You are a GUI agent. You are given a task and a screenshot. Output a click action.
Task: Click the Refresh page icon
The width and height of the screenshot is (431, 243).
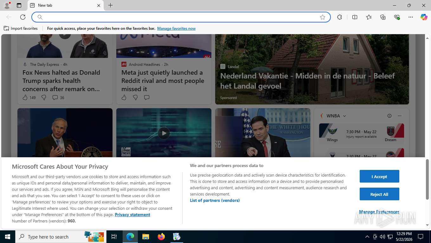(23, 17)
